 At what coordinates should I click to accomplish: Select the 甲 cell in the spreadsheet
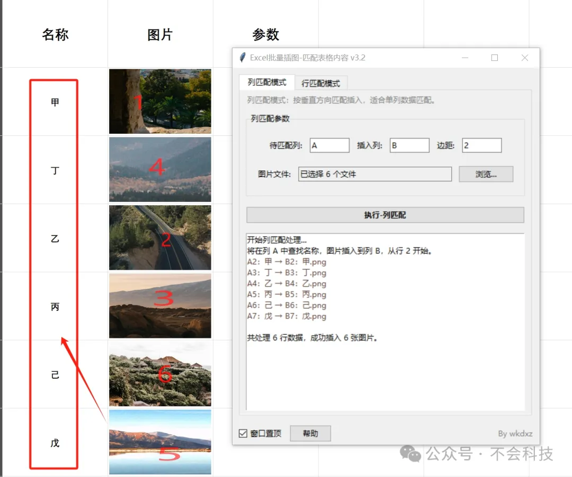[55, 102]
